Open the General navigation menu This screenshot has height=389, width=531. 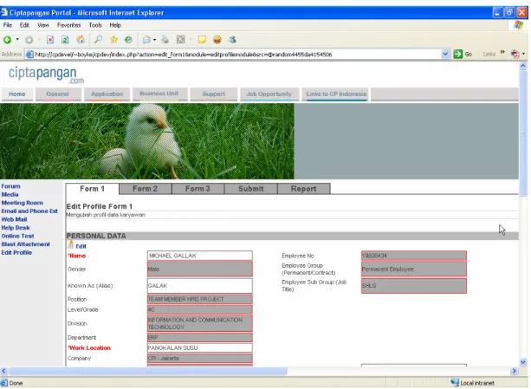57,94
